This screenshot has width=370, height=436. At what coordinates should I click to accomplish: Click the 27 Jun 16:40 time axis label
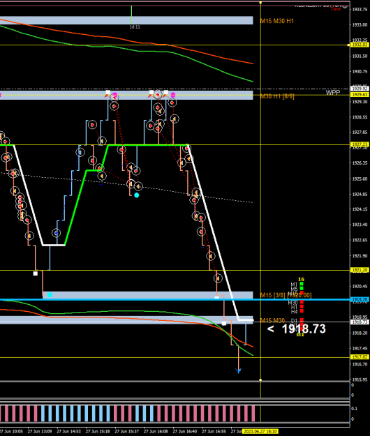tap(185, 432)
